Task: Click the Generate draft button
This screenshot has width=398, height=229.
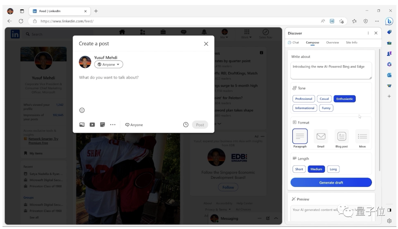Action: 331,182
